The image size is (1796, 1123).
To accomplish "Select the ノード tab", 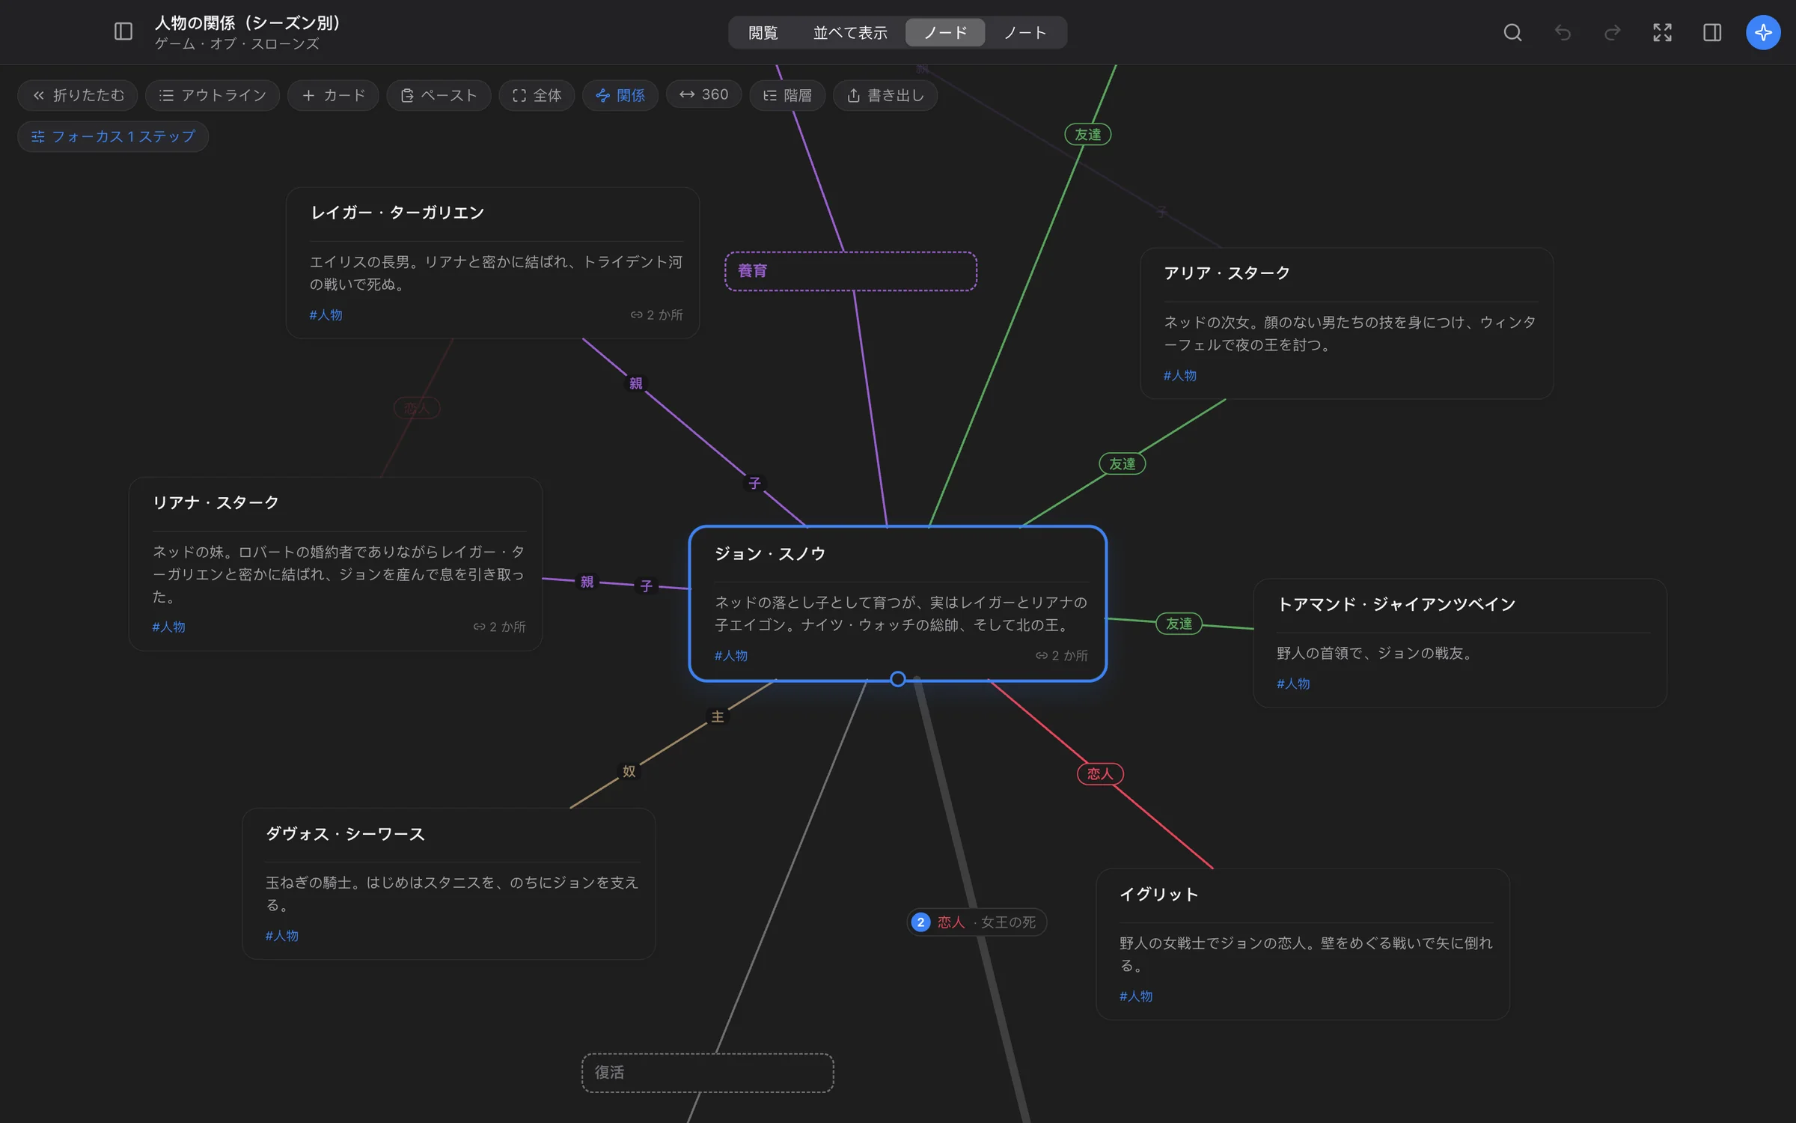I will click(x=945, y=32).
